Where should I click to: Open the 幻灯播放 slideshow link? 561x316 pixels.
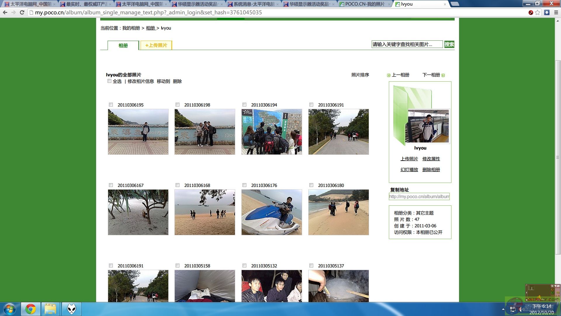coord(409,169)
